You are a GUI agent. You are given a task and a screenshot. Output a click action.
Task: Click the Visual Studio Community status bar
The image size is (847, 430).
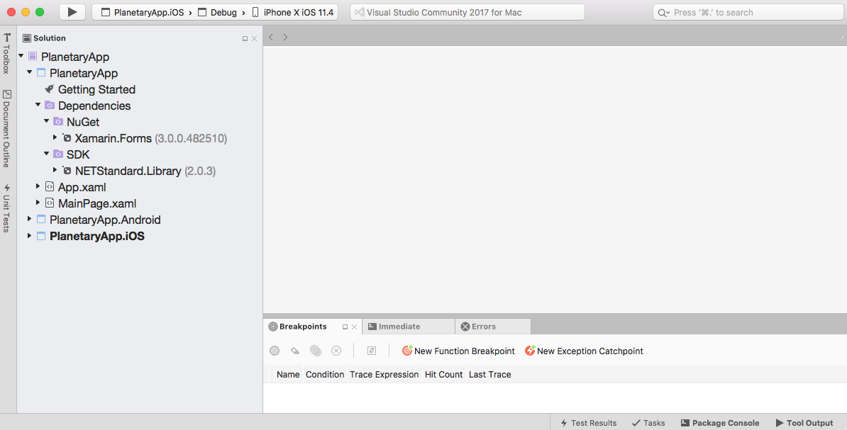point(467,13)
